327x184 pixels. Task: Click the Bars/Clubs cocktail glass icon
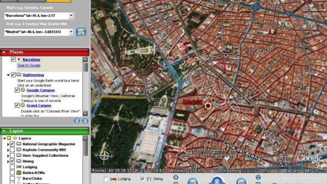pyautogui.click(x=19, y=178)
